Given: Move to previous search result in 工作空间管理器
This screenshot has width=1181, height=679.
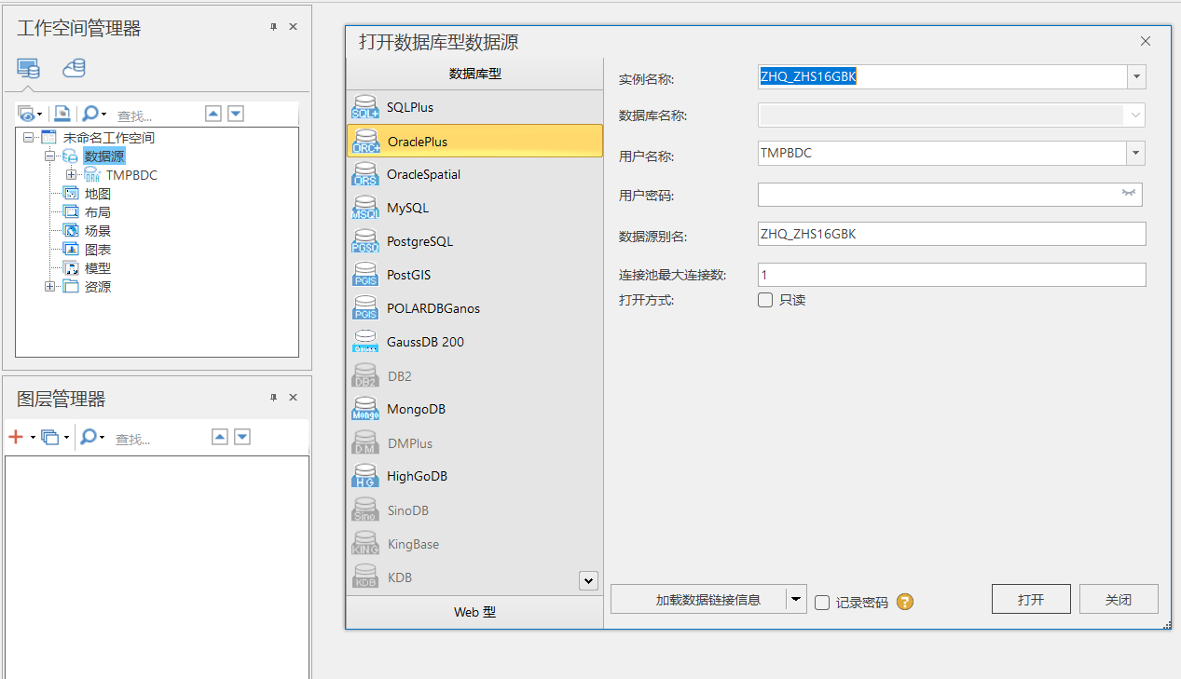Looking at the screenshot, I should click(213, 114).
